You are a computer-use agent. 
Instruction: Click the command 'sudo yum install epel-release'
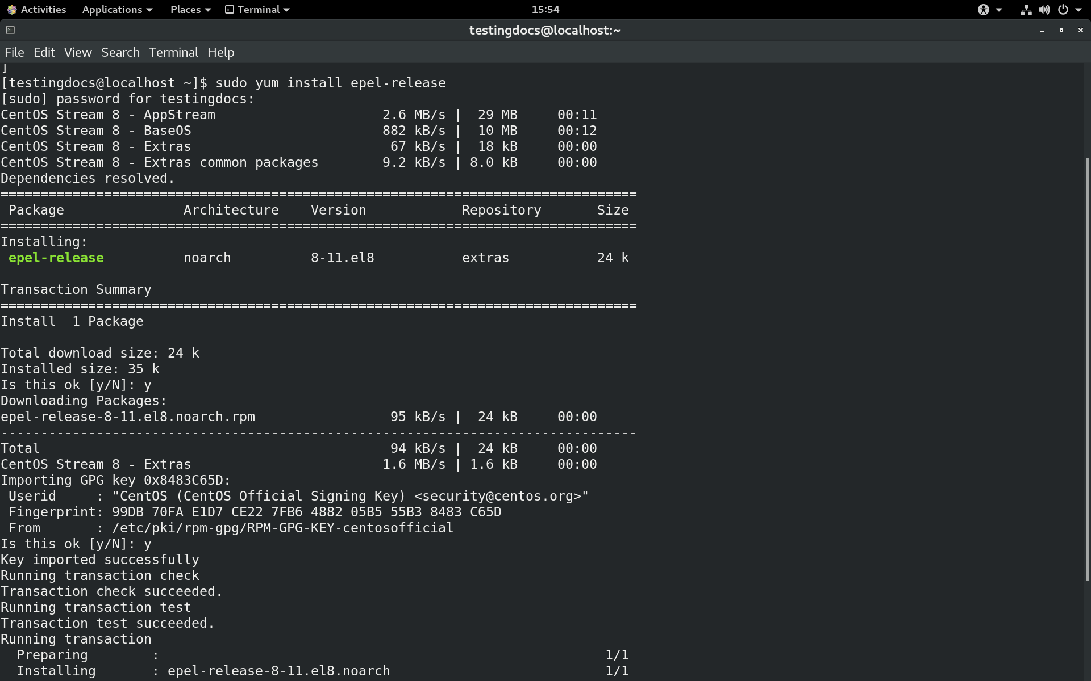coord(331,83)
